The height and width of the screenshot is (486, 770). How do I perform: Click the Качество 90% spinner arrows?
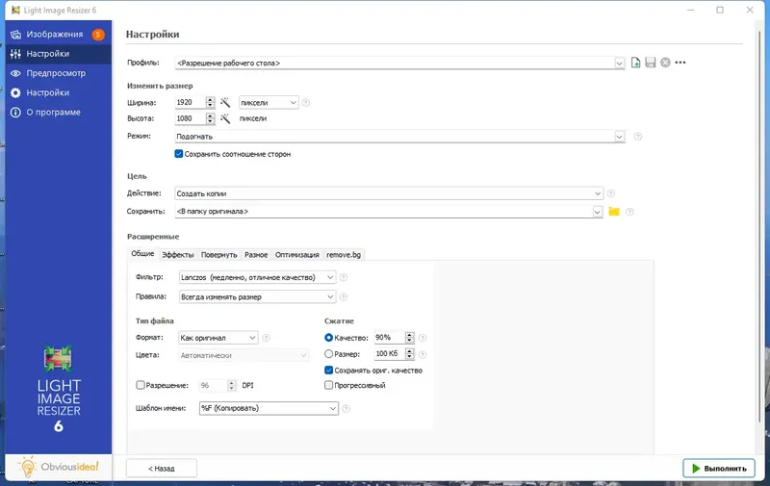tap(410, 338)
